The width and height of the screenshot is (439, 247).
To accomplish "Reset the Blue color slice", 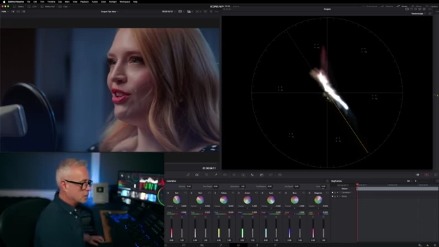I will click(x=304, y=193).
